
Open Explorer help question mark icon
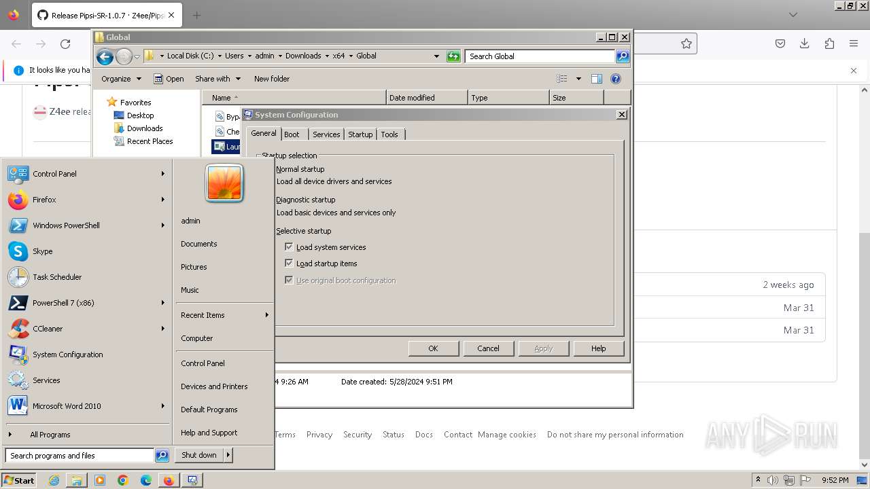pyautogui.click(x=616, y=79)
